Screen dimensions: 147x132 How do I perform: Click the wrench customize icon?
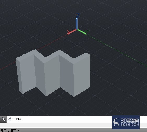point(3,119)
